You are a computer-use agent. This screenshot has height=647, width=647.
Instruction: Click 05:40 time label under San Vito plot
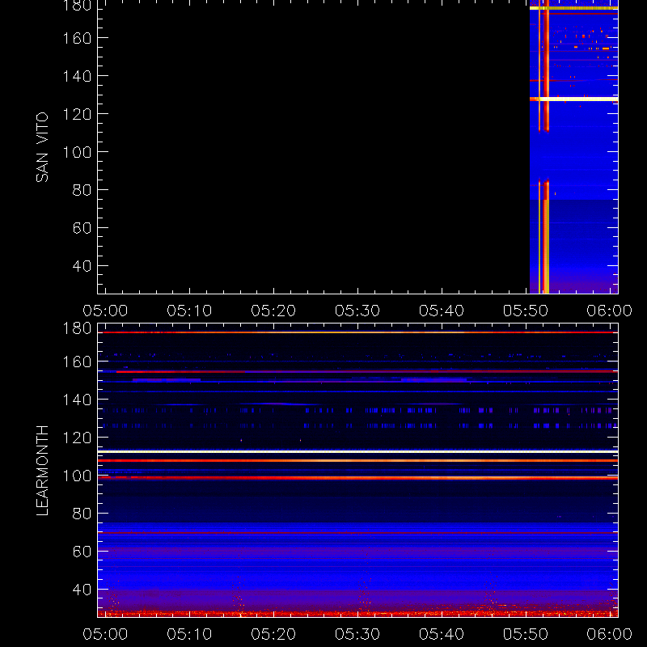442,311
